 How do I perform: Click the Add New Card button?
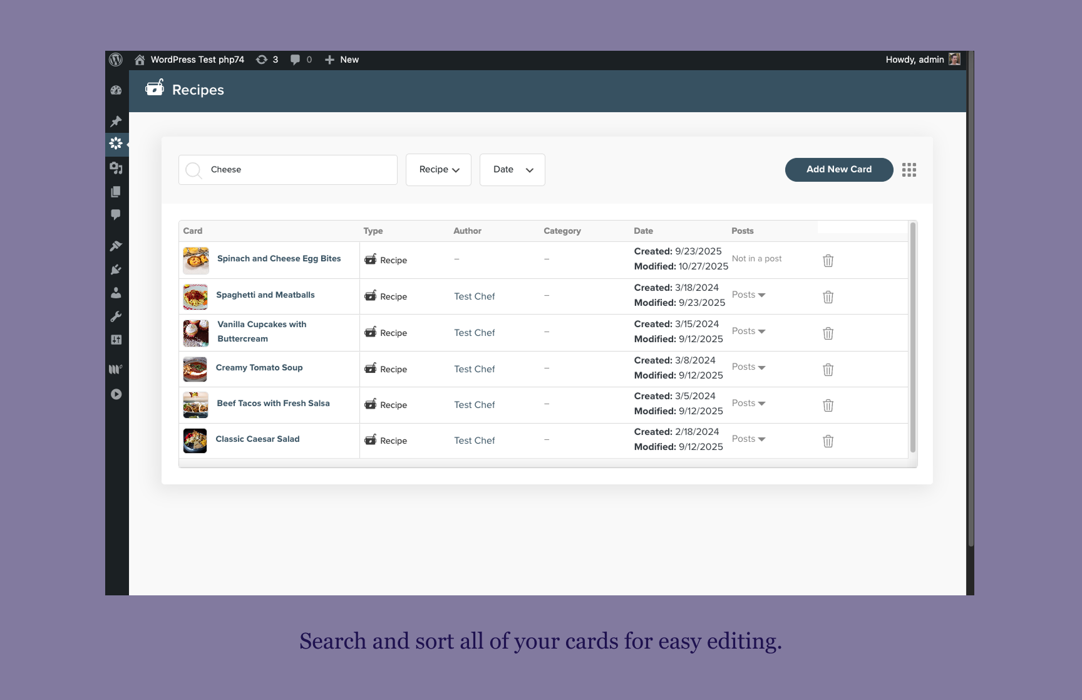839,169
